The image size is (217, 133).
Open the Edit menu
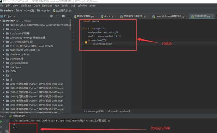pos(8,6)
